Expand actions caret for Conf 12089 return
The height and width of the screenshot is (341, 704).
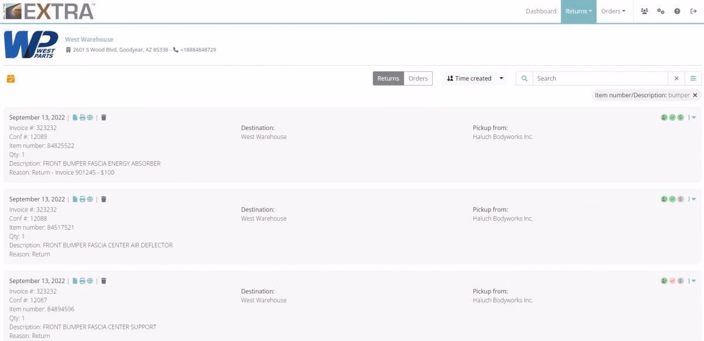(693, 117)
